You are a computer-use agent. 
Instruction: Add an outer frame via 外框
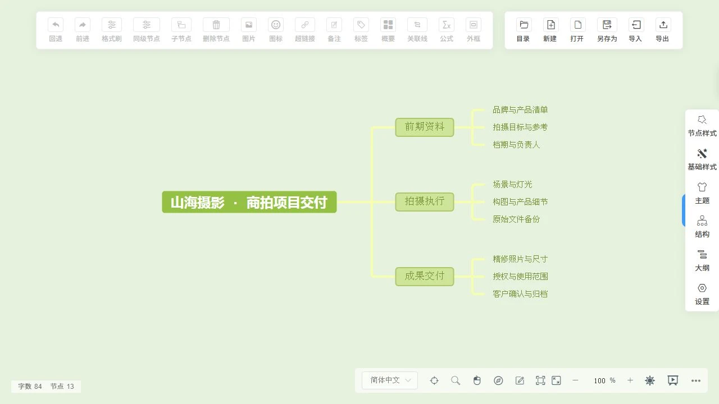tap(474, 30)
